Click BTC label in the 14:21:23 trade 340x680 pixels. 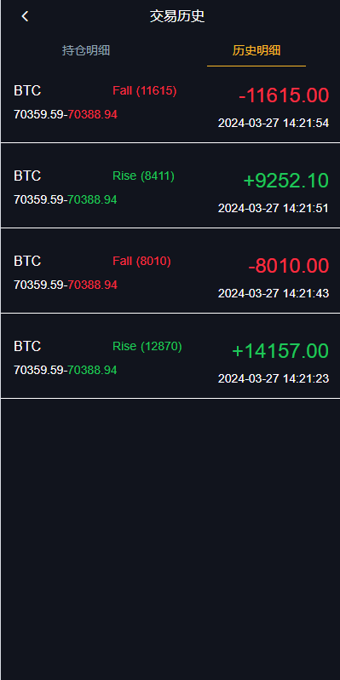[27, 346]
